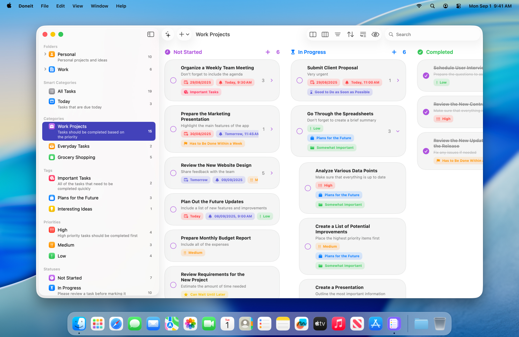The width and height of the screenshot is (519, 337).
Task: Open the sort order arrows icon
Action: coord(350,34)
